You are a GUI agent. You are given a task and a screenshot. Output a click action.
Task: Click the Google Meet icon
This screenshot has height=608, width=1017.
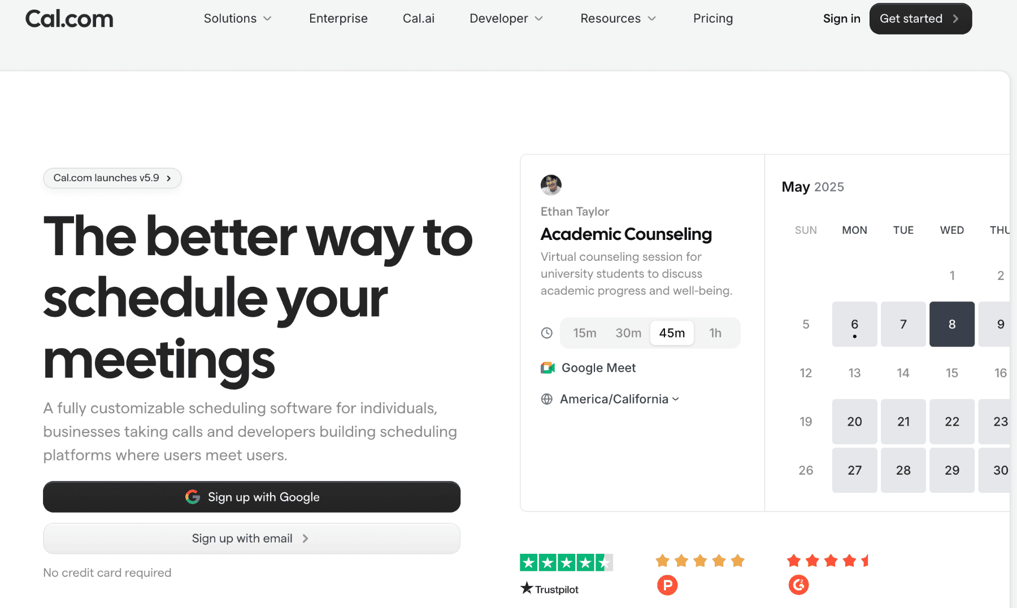pos(547,368)
